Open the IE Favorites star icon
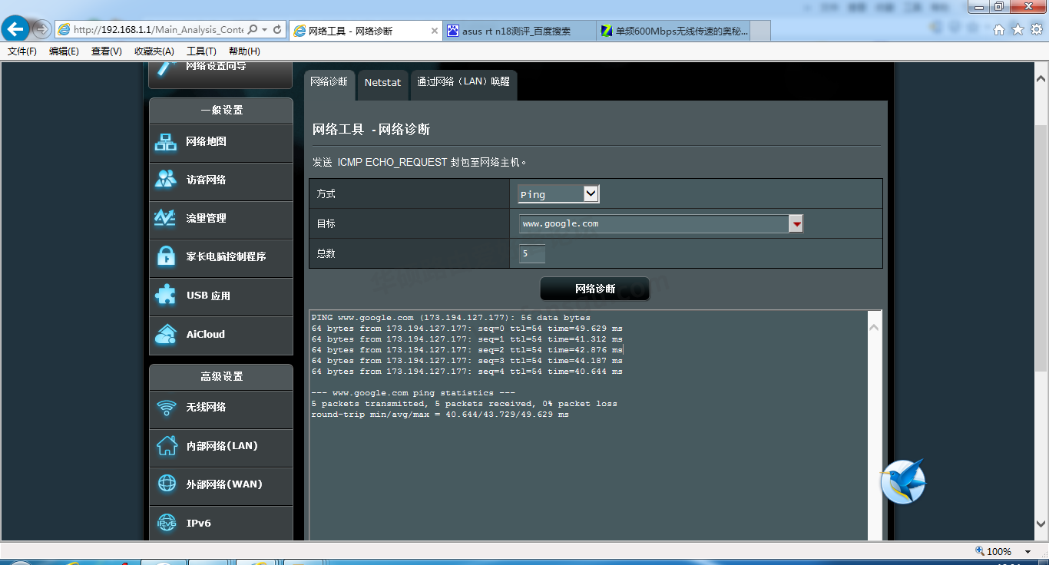Image resolution: width=1049 pixels, height=565 pixels. [1018, 30]
